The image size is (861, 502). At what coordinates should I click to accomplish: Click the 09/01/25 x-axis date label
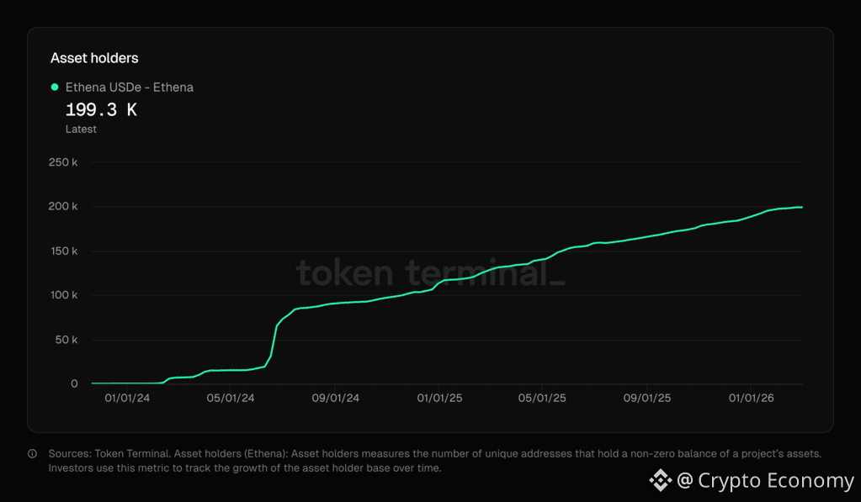click(646, 398)
